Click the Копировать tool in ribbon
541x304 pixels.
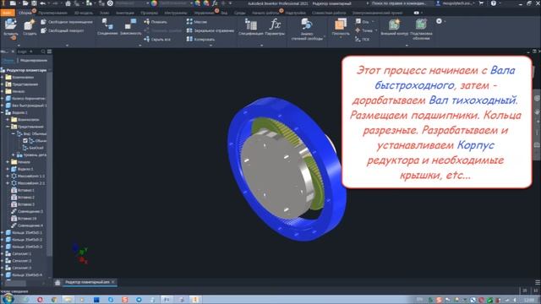[x=201, y=40]
